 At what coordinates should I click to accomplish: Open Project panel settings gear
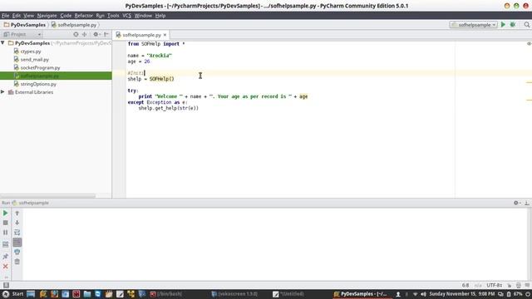point(96,34)
